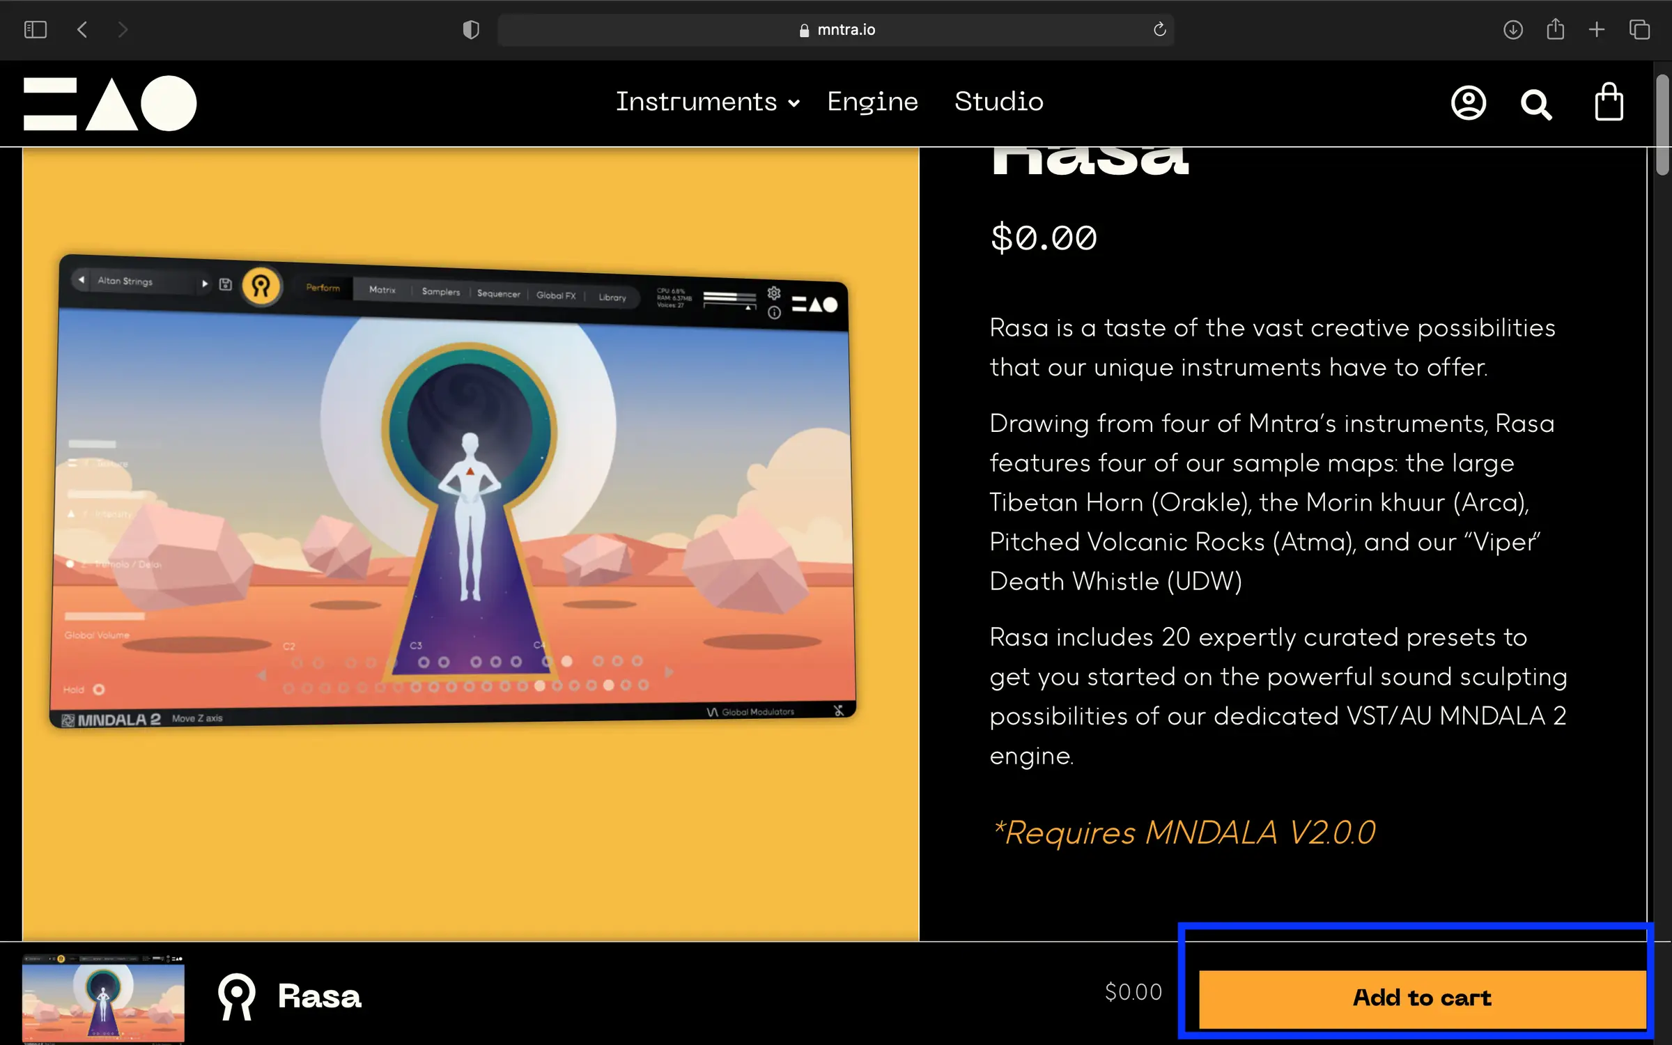Open the Safari share menu
This screenshot has width=1672, height=1045.
[1555, 29]
